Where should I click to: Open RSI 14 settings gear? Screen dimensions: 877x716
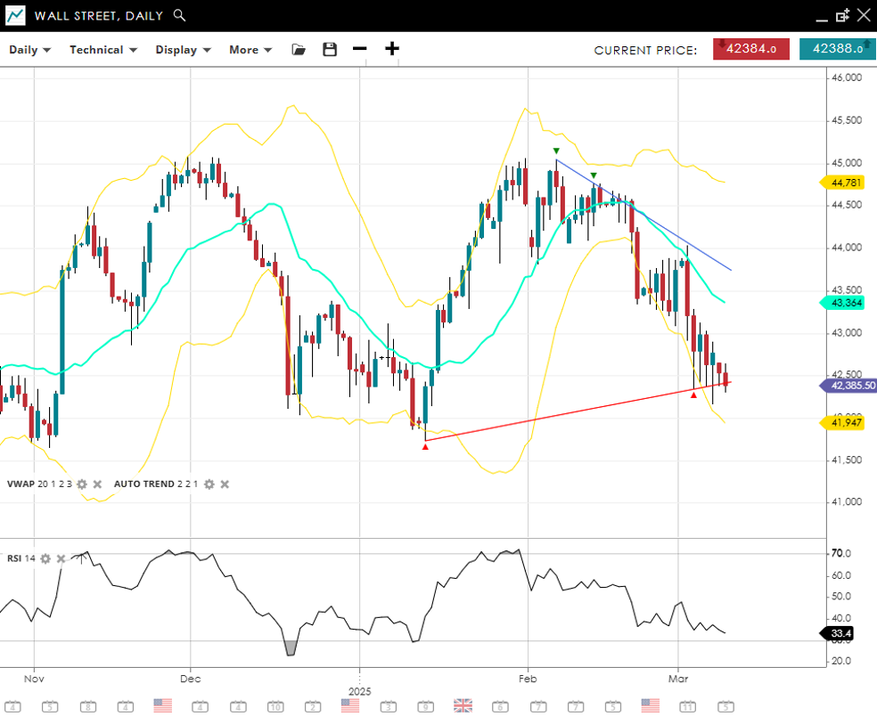click(45, 558)
